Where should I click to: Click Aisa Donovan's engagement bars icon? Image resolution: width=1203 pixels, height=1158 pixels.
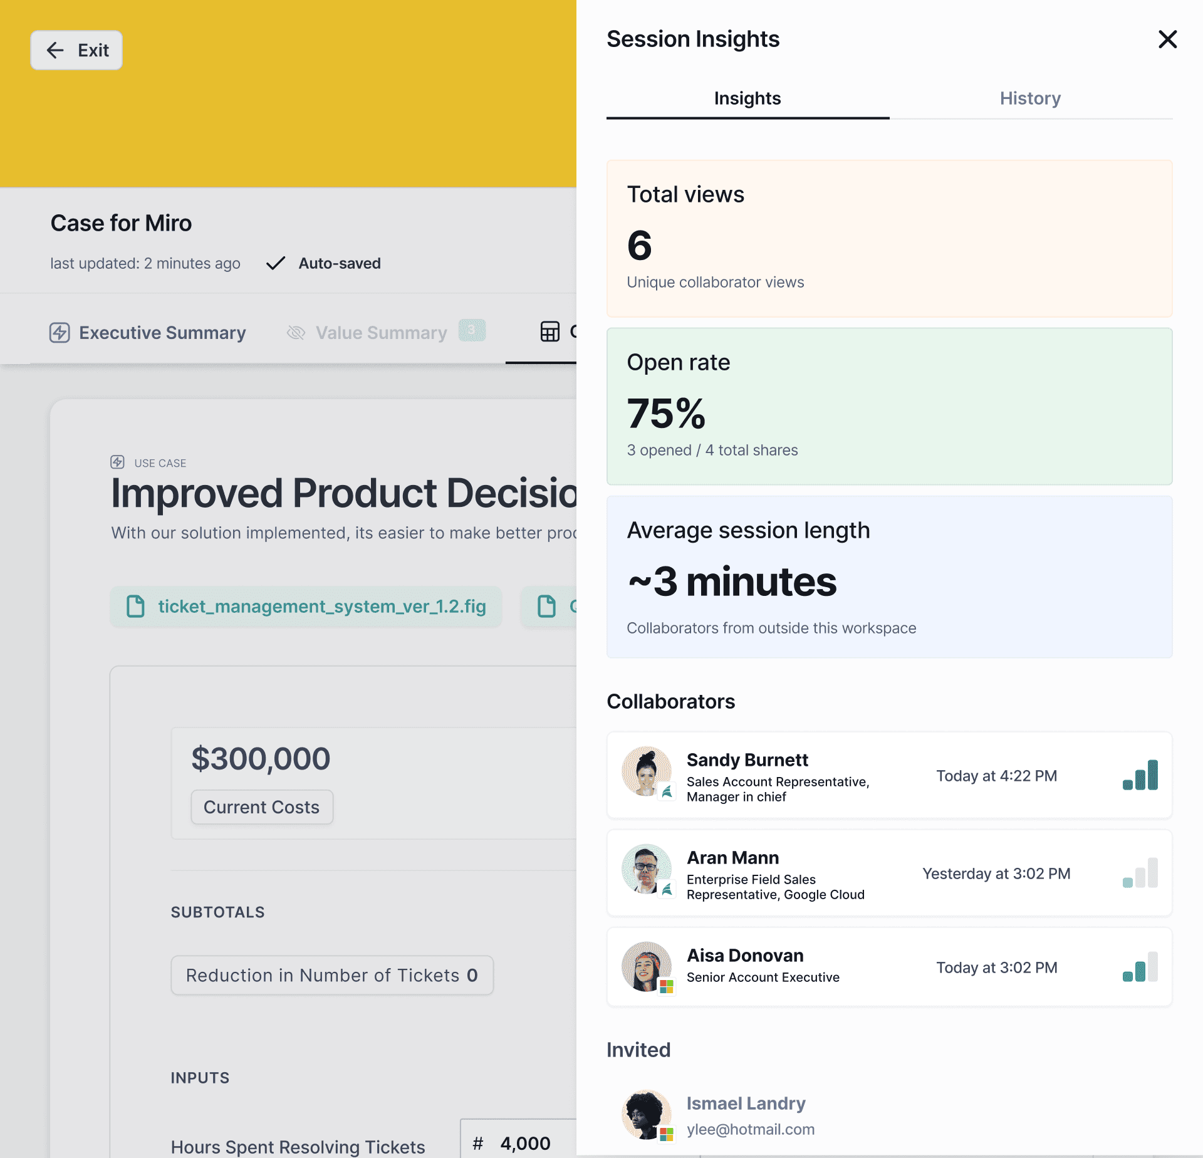click(1140, 968)
